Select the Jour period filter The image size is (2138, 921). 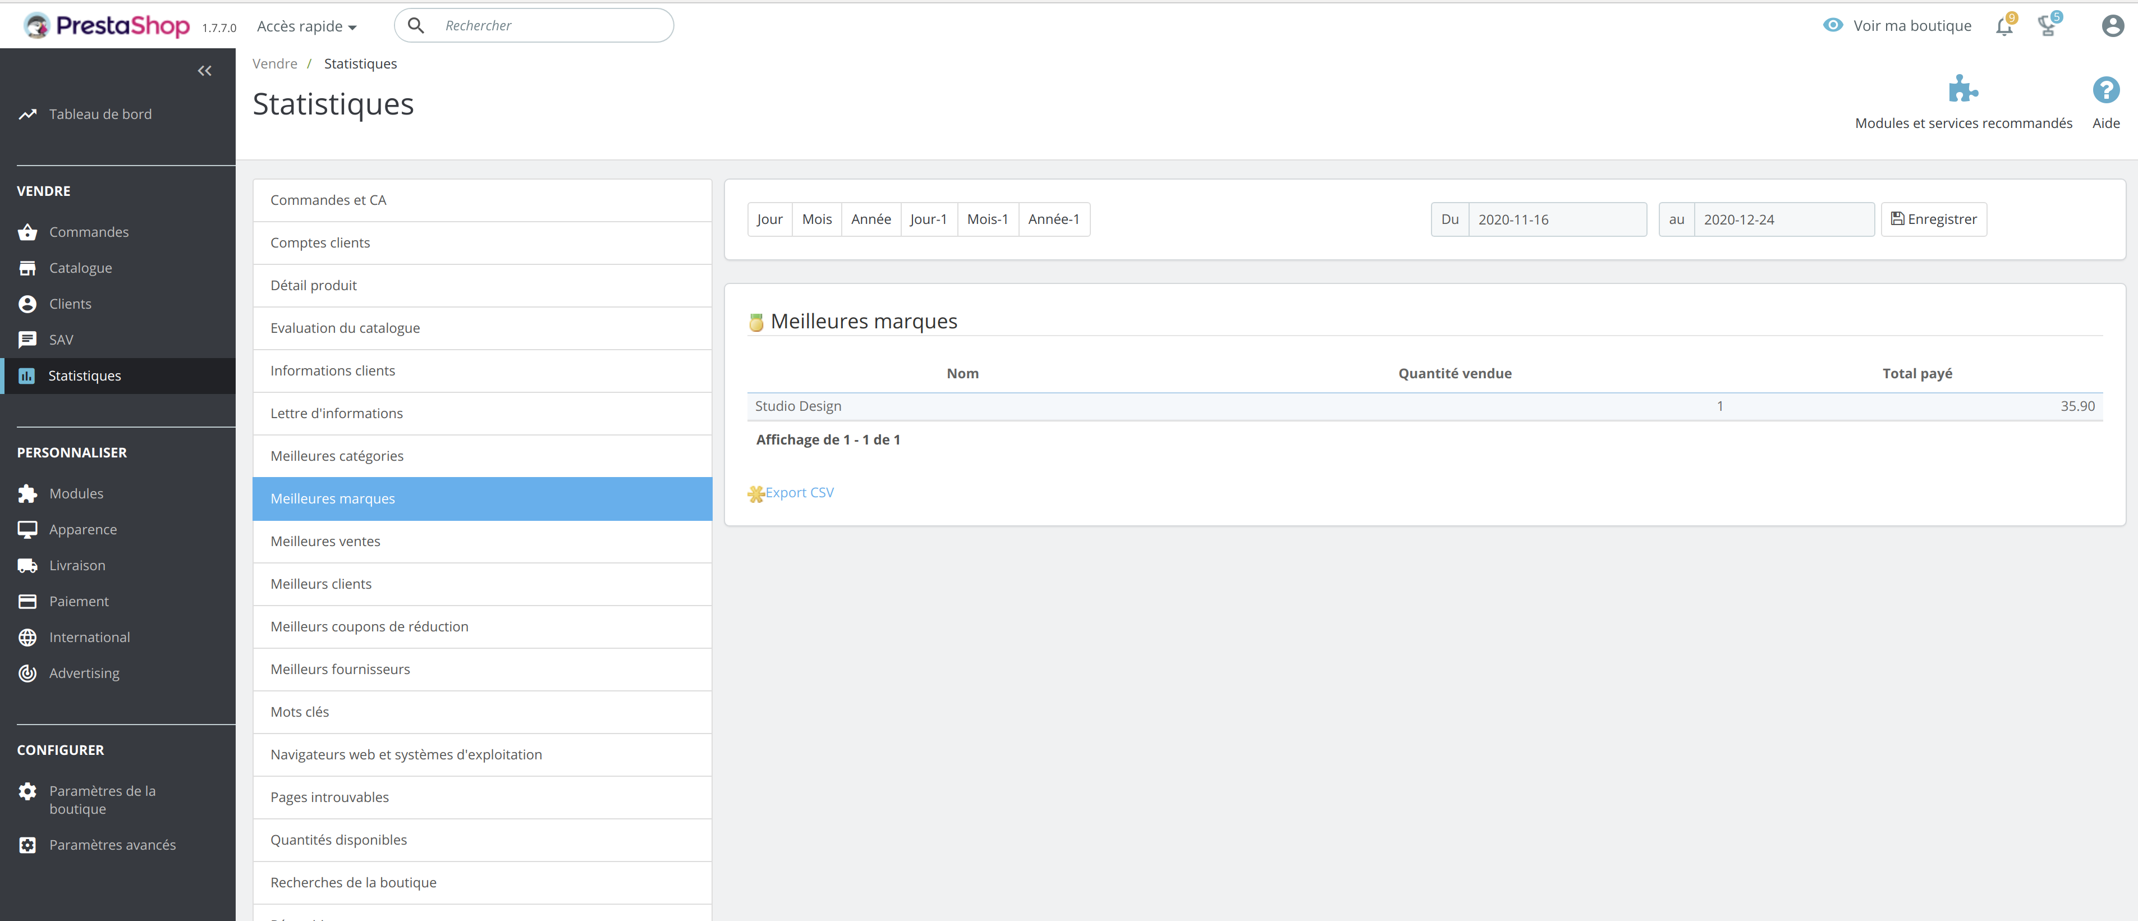coord(769,219)
